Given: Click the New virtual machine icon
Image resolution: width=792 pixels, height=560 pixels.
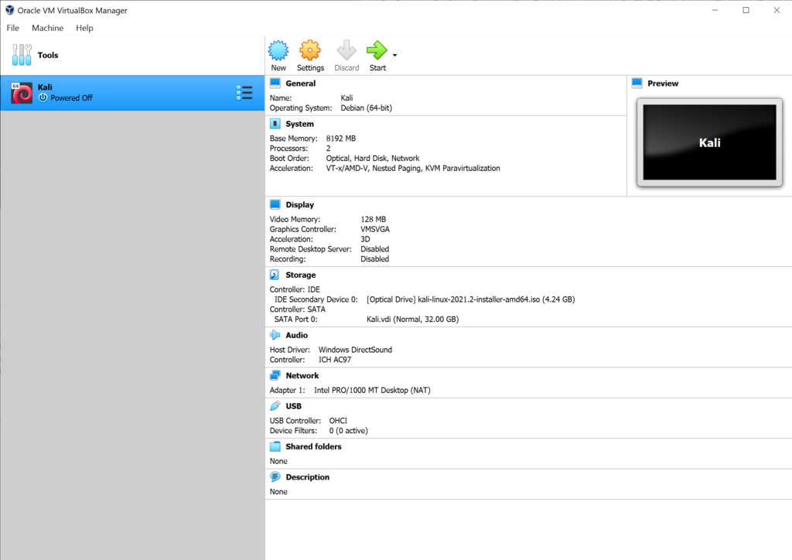Looking at the screenshot, I should point(278,50).
